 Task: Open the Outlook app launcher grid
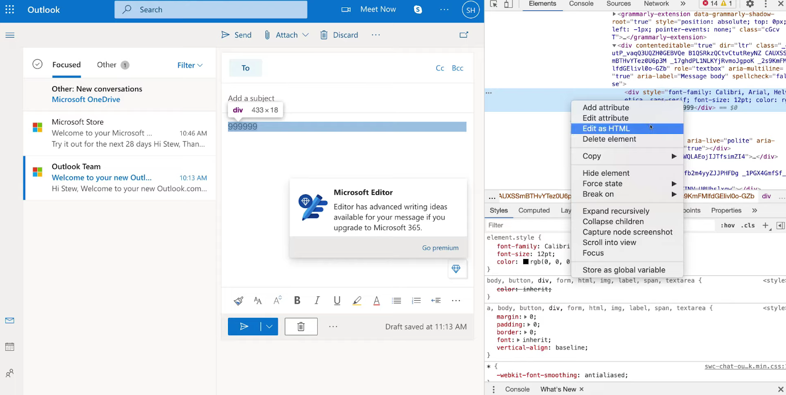point(10,9)
